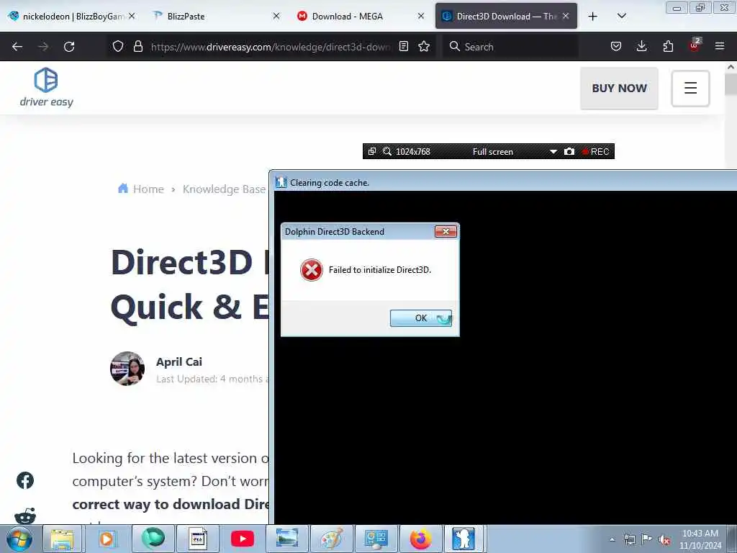Open the media player taskbar icon
Screen dimensions: 737x553
(x=107, y=539)
